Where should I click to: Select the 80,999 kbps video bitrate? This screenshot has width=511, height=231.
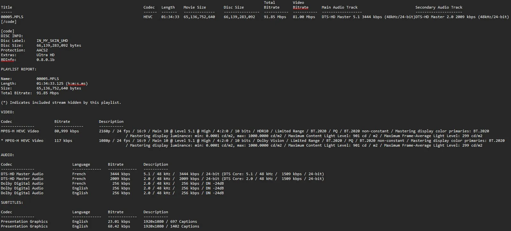(x=67, y=131)
